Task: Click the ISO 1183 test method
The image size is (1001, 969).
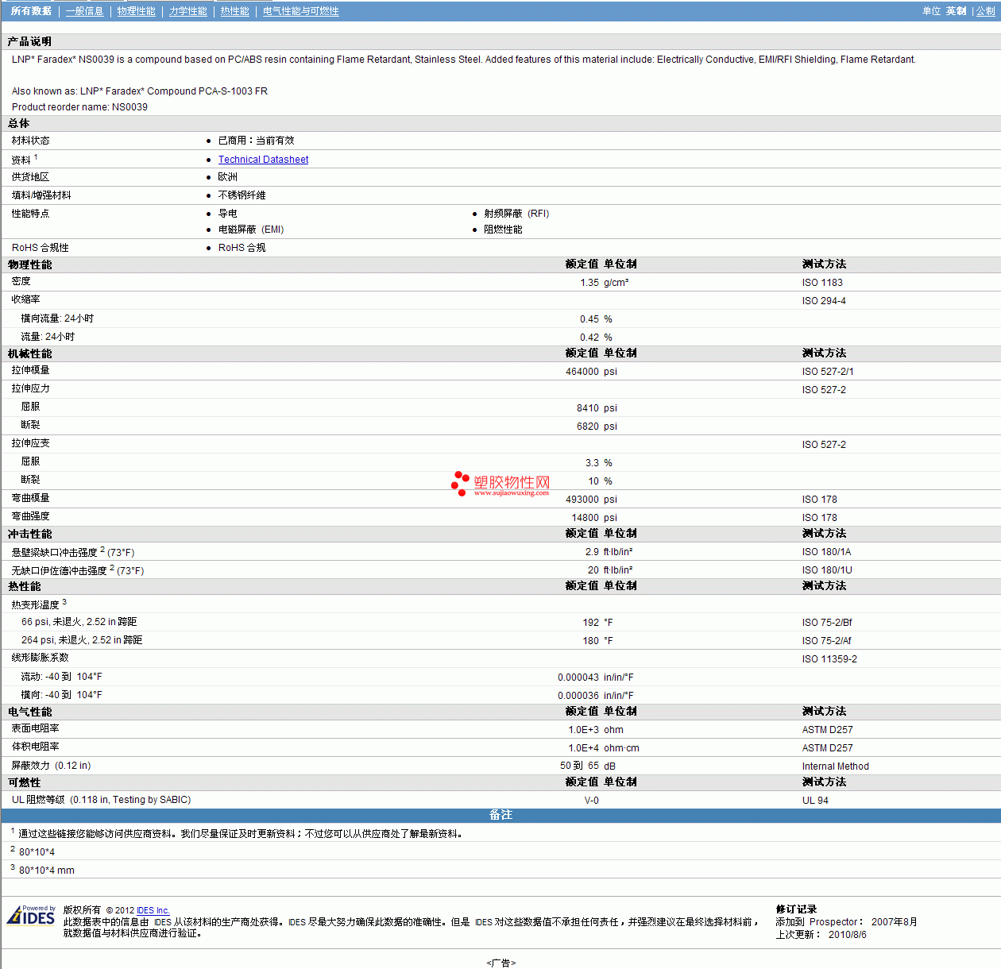Action: (x=822, y=283)
